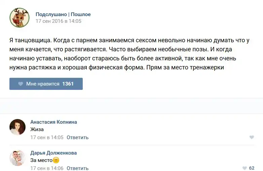Open the "Подслушано | Пошлое" group page

point(63,14)
